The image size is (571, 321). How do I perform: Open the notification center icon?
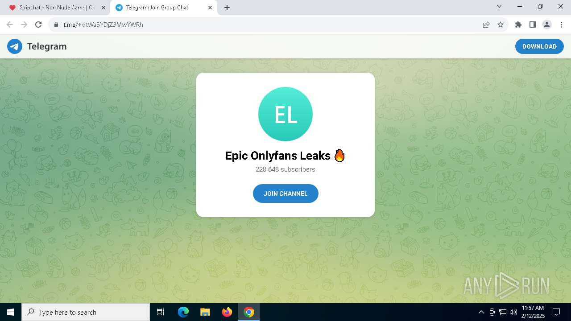pos(556,312)
